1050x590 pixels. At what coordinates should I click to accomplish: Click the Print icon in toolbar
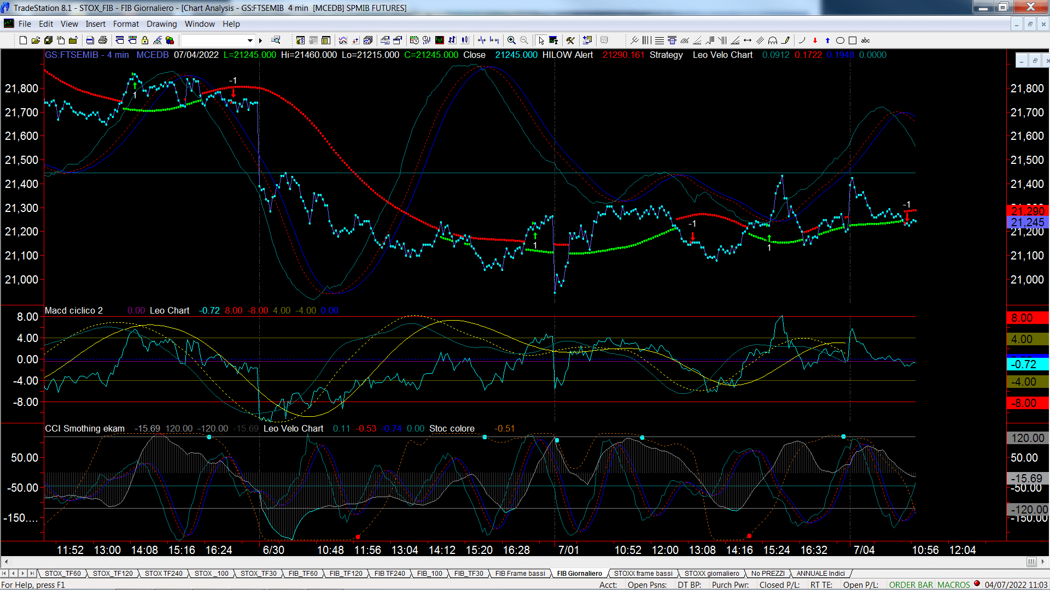(x=102, y=40)
